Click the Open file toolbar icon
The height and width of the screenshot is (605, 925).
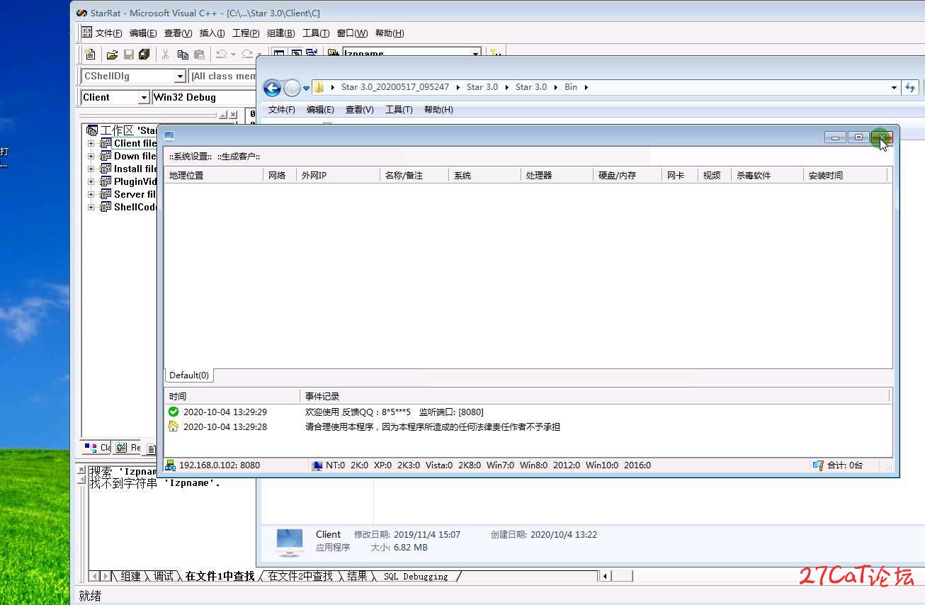(112, 54)
